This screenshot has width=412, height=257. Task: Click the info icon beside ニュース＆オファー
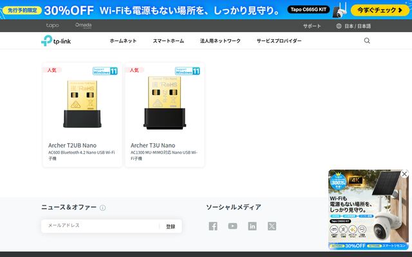coord(103,208)
